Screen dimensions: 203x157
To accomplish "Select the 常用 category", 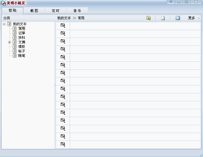I will (x=22, y=29).
